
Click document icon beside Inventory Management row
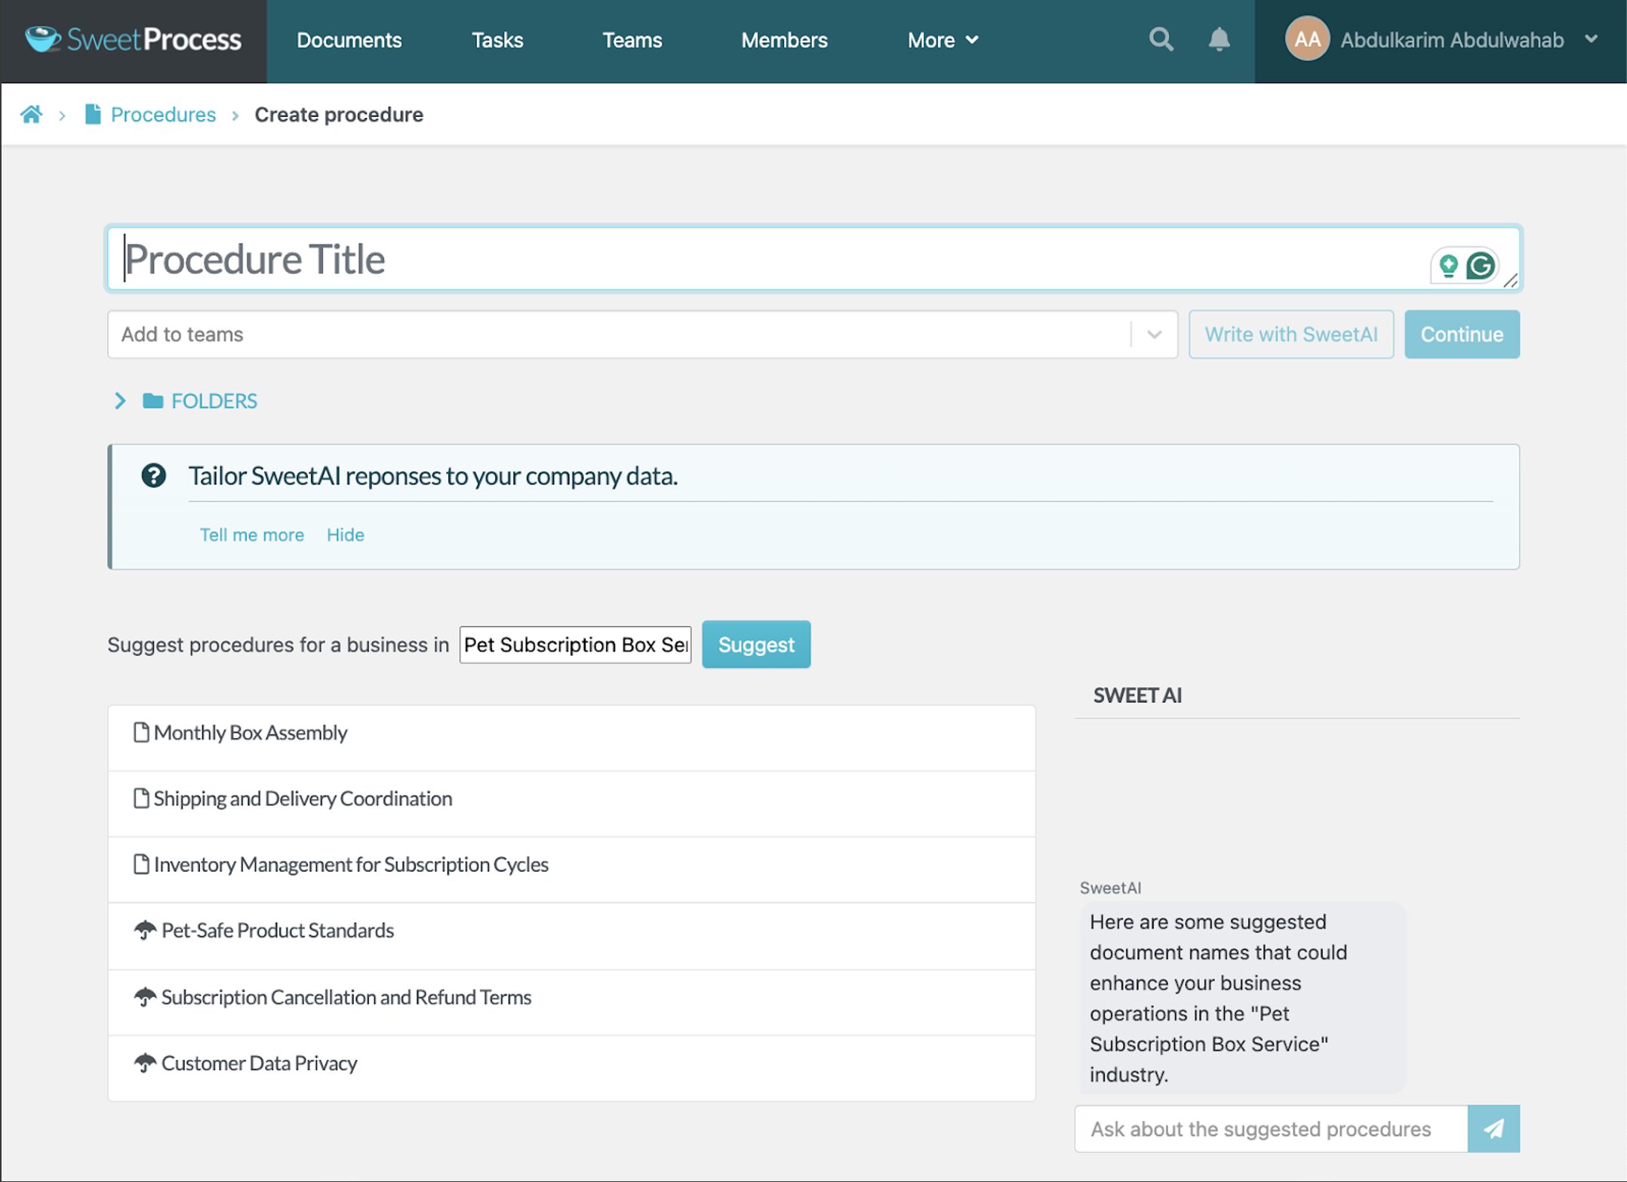click(x=140, y=863)
